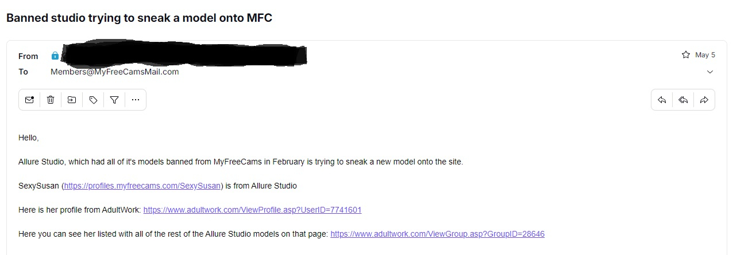The image size is (733, 255).
Task: Forward this message with the arrow icon
Action: coord(704,100)
